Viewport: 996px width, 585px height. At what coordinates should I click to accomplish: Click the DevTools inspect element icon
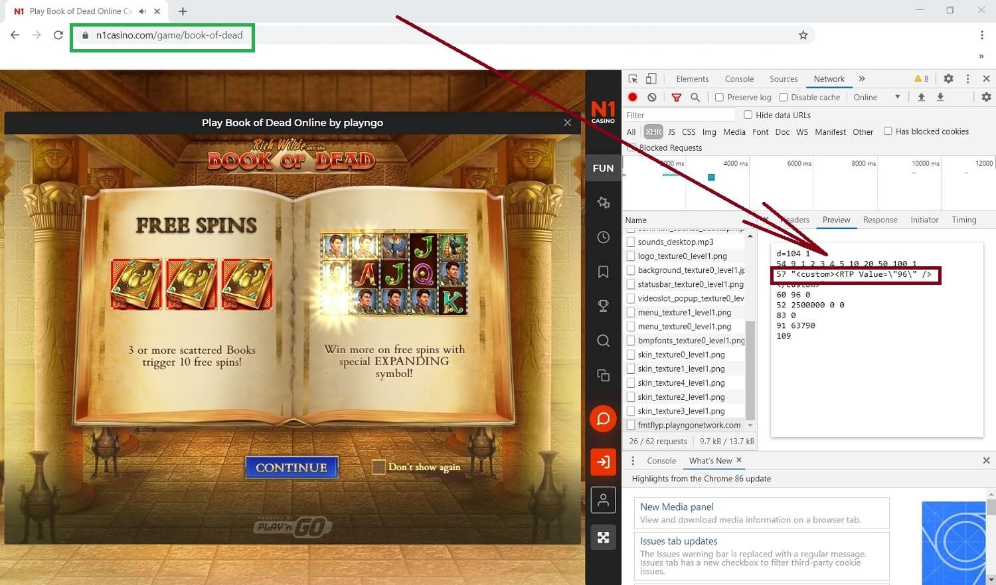point(633,78)
